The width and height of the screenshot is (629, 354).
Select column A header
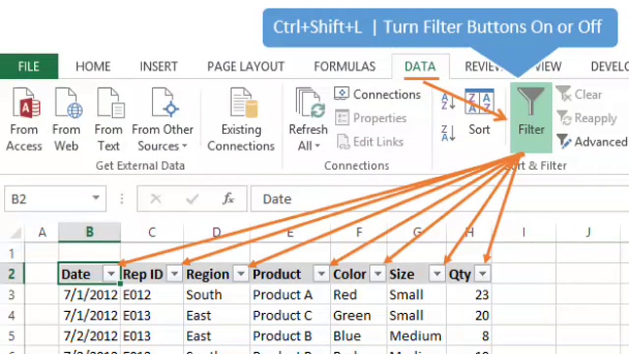[42, 232]
